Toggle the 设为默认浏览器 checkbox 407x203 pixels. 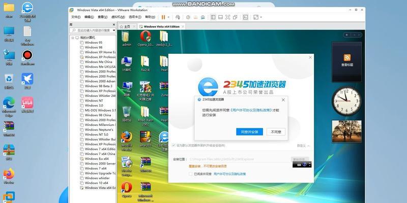[x=173, y=146]
